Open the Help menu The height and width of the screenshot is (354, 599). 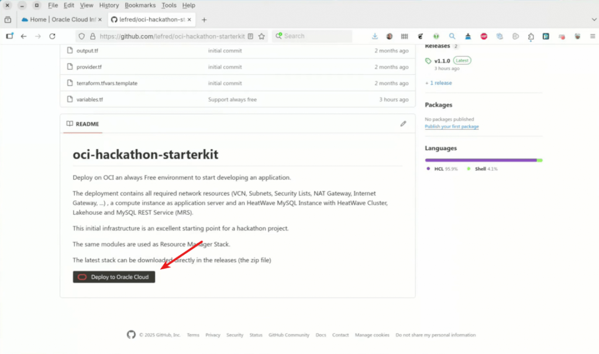click(x=189, y=5)
